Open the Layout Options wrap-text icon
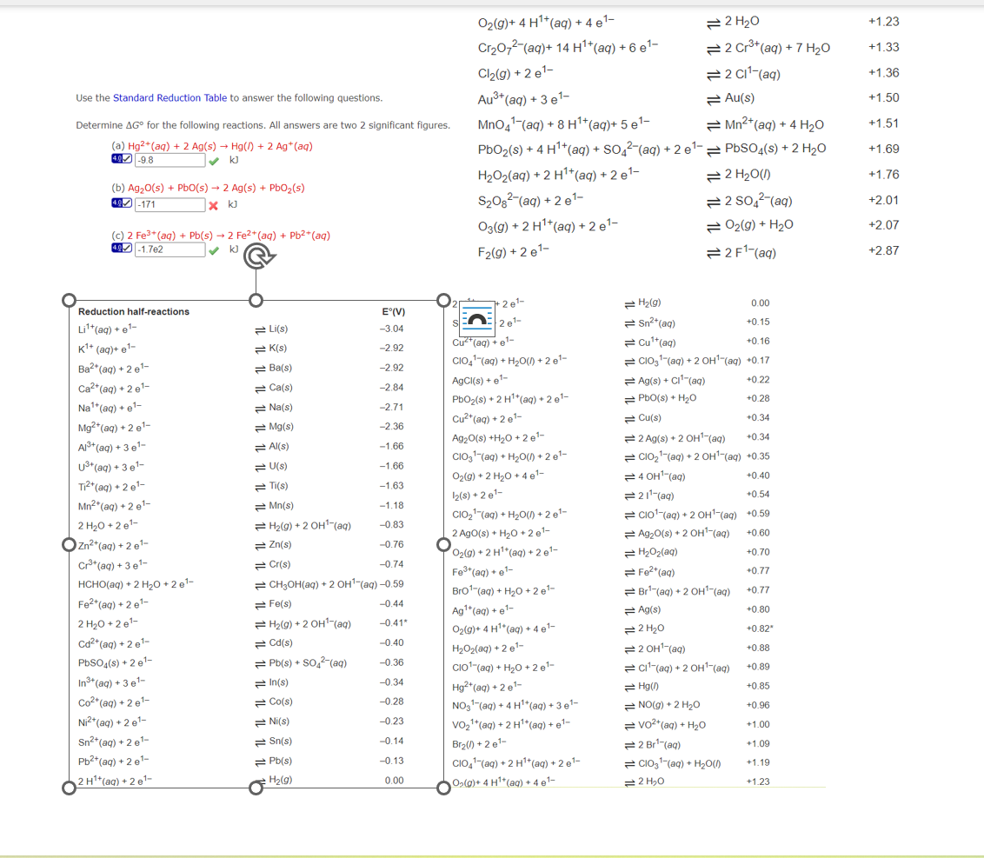 [x=477, y=320]
